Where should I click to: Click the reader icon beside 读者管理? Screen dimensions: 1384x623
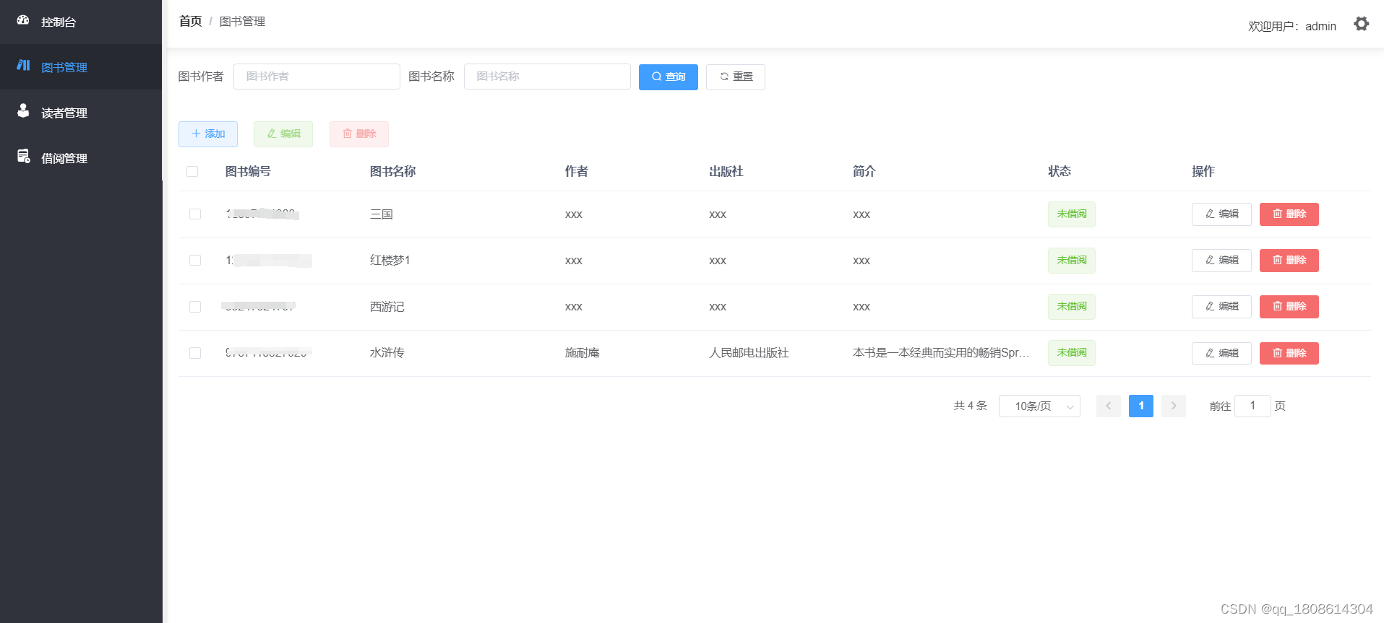(x=23, y=111)
